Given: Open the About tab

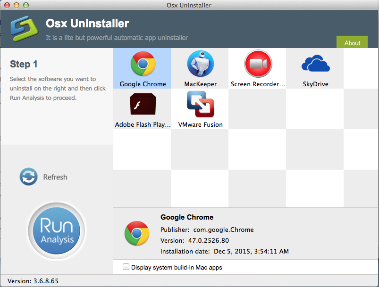Looking at the screenshot, I should 352,42.
